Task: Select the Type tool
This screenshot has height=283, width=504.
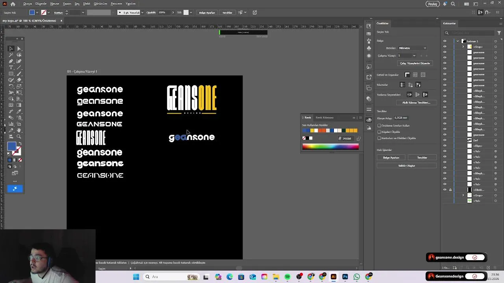Action: coord(11,68)
